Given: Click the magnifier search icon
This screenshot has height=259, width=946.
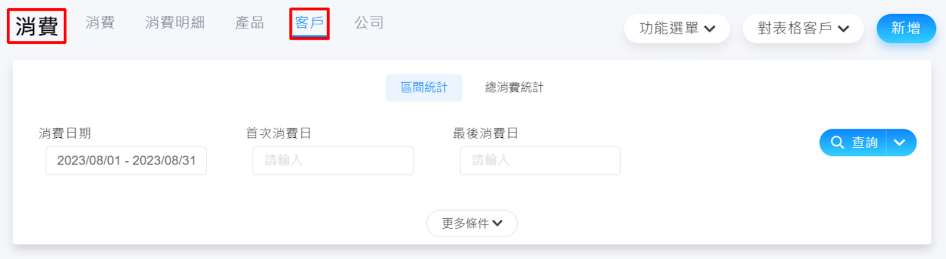Looking at the screenshot, I should [837, 143].
